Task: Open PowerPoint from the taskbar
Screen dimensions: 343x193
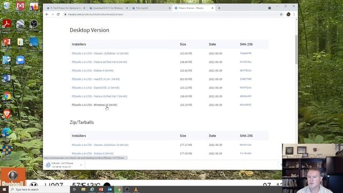Action: point(101,189)
